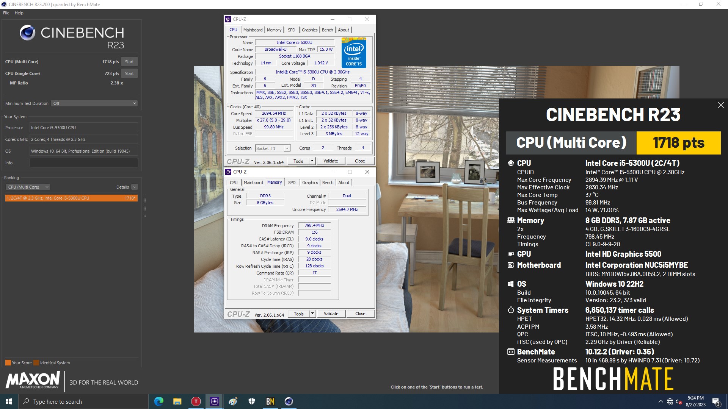Open network globe tray icon
This screenshot has width=728, height=409.
click(670, 401)
